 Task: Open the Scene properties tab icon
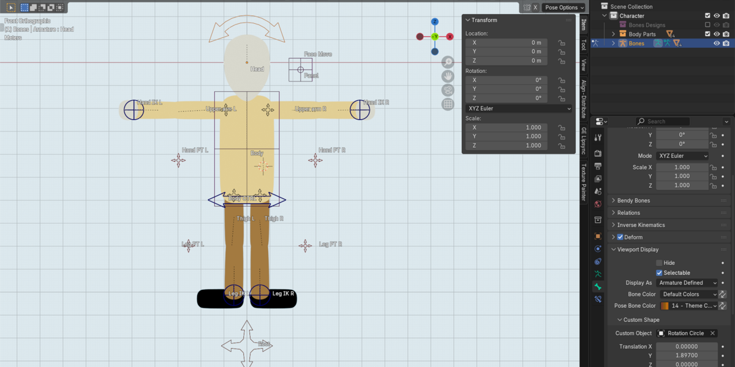coord(598,191)
